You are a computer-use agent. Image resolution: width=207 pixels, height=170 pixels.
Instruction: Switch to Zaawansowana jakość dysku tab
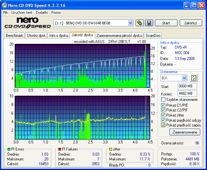tap(119, 36)
